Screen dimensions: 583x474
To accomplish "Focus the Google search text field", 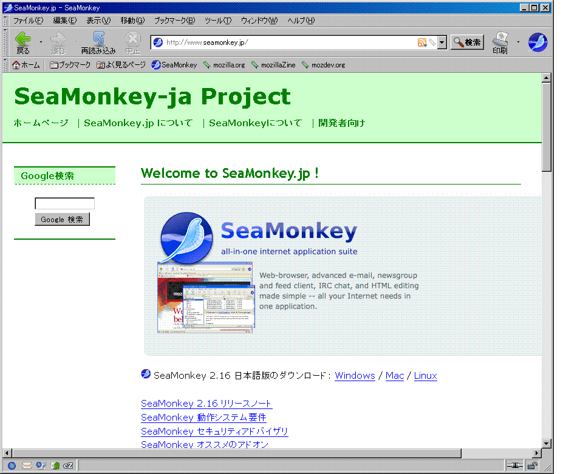I will [65, 203].
